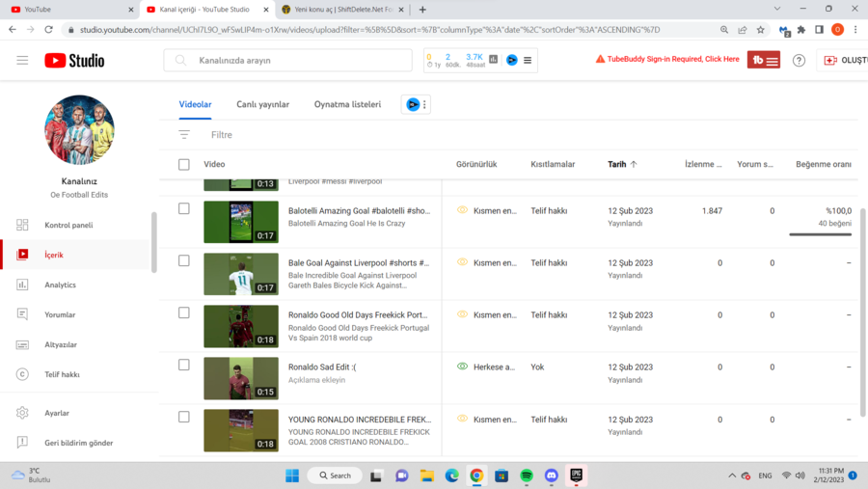Click green eye icon for Ronaldo Sad Edit
This screenshot has width=868, height=489.
tap(462, 367)
